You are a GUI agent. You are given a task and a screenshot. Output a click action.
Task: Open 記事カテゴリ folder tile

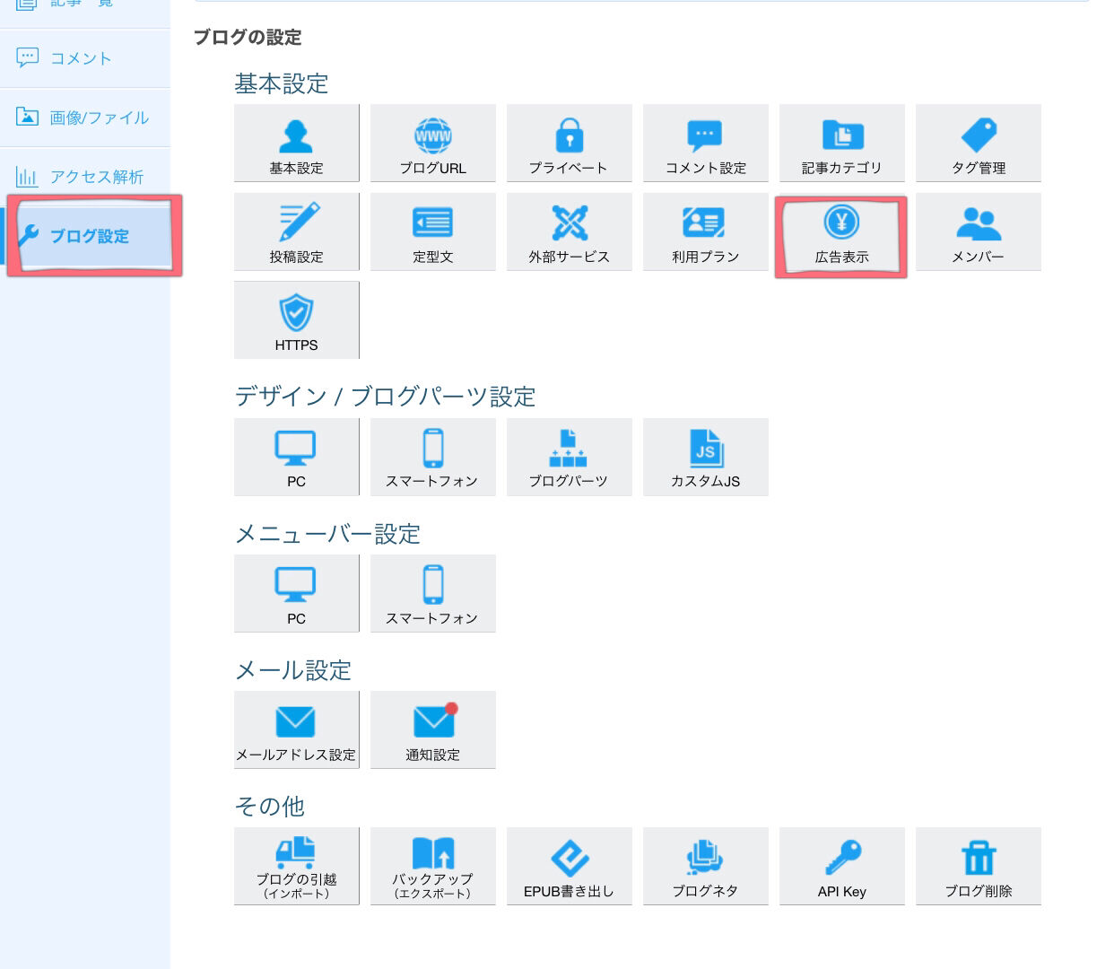[842, 143]
